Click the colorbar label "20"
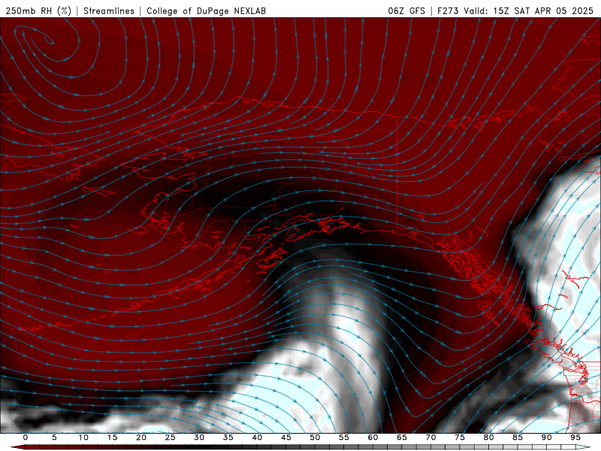 pos(141,437)
